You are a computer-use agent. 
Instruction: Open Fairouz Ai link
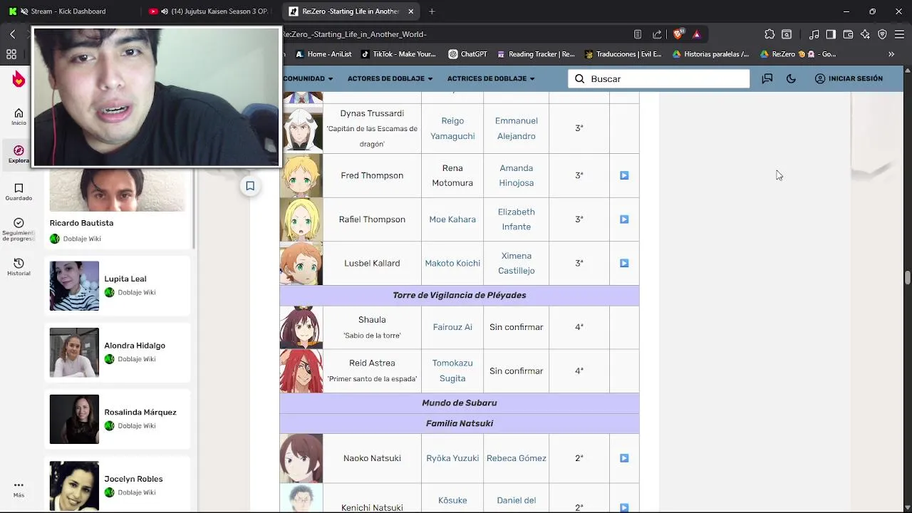[452, 327]
